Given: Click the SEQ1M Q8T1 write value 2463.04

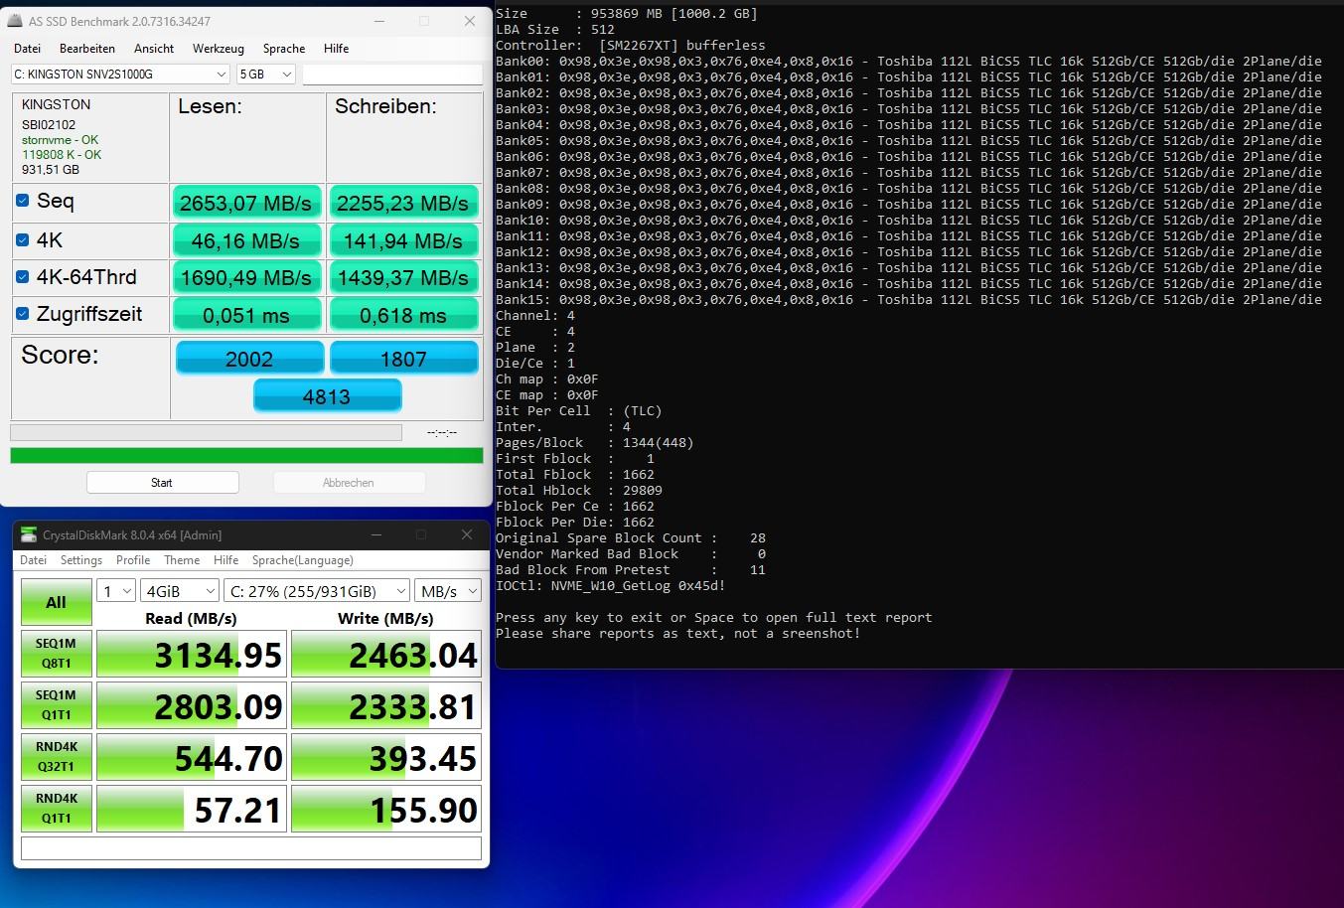Looking at the screenshot, I should point(386,655).
